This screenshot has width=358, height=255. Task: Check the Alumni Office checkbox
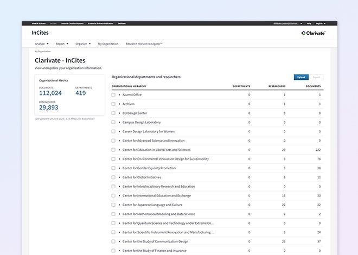[113, 94]
